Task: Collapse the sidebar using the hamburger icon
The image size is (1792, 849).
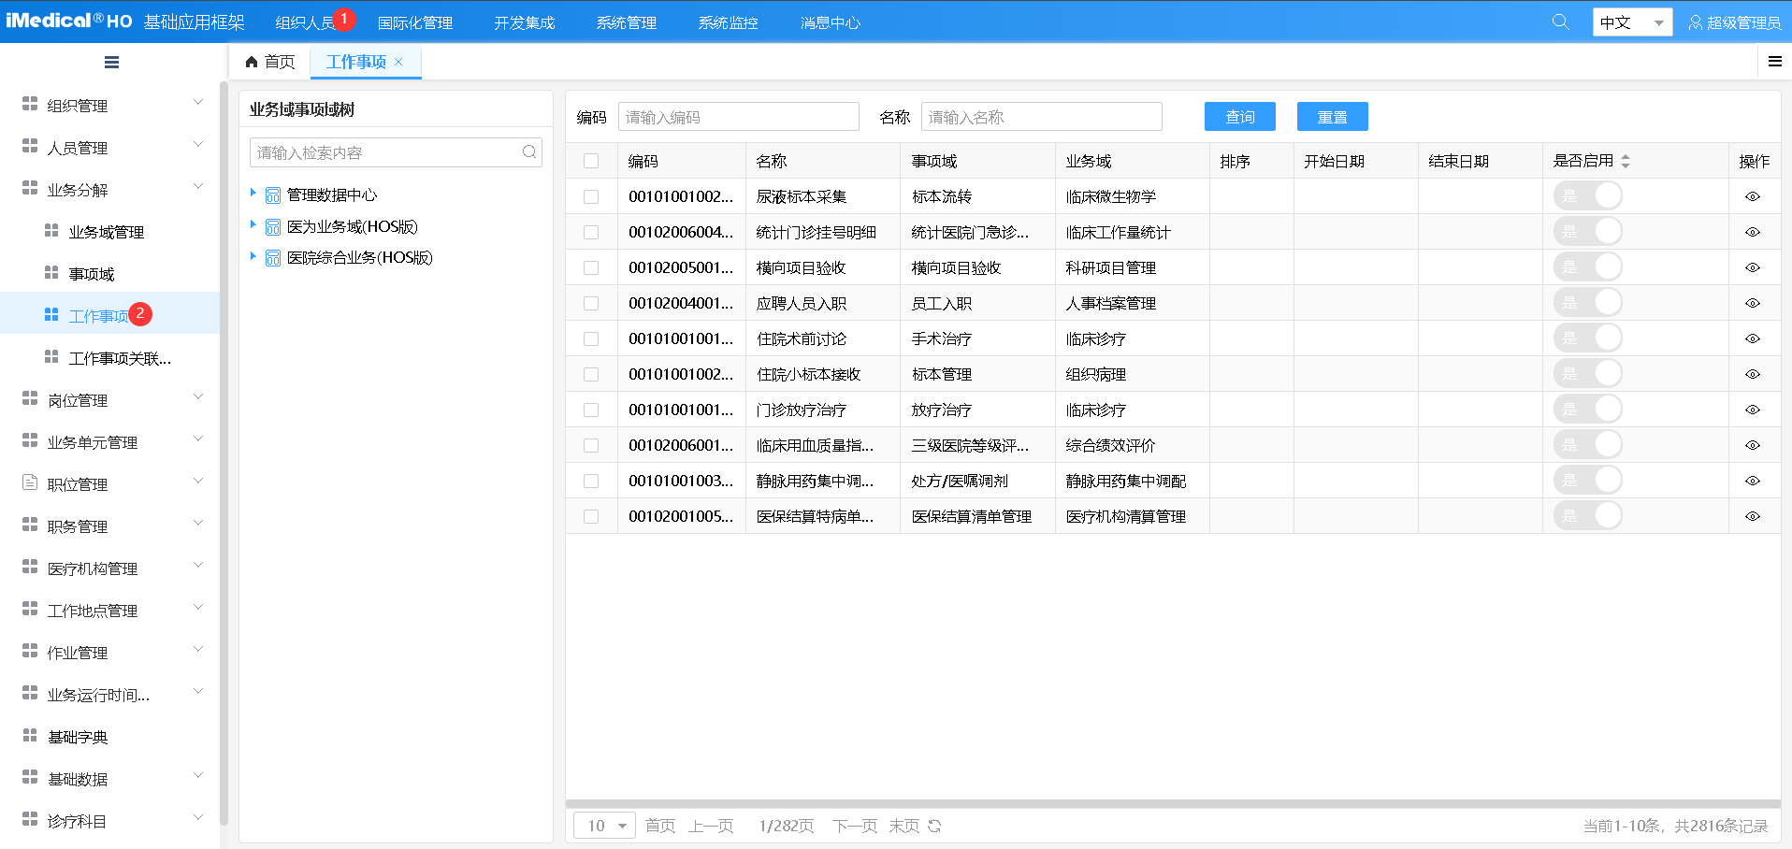Action: tap(111, 62)
